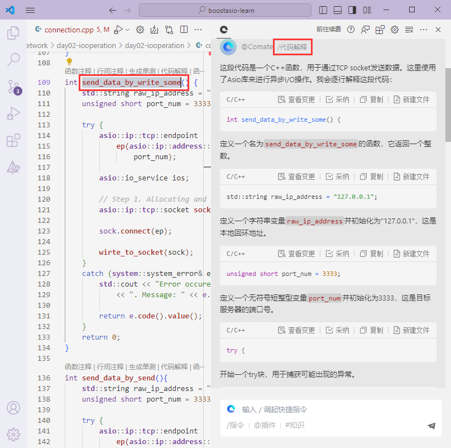Click the Comate list-lines icon in panel header

tap(409, 30)
